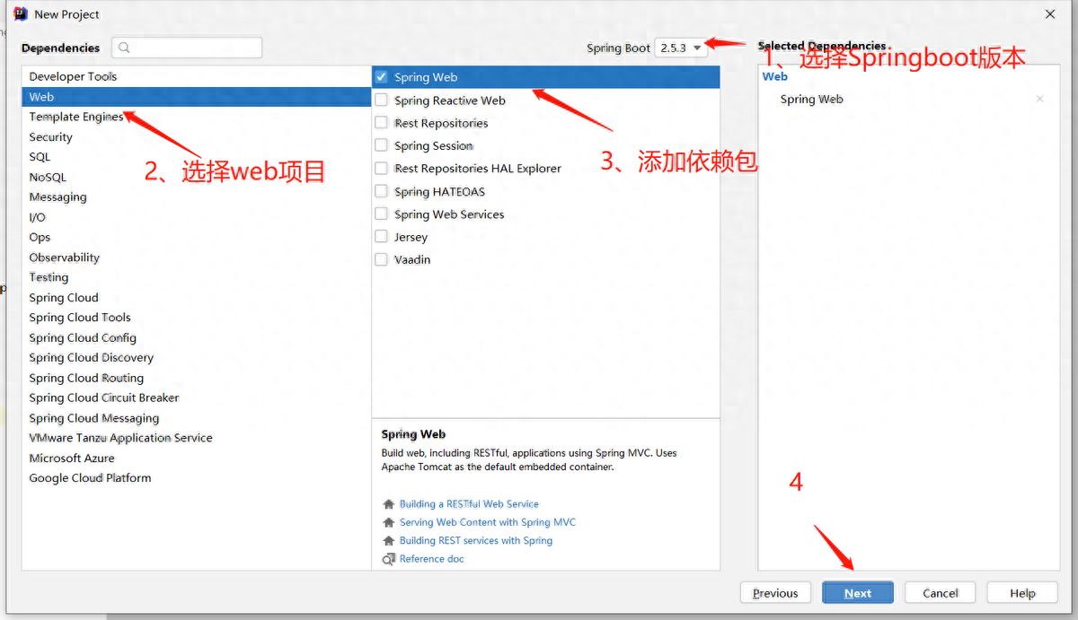Check the Spring HATEOAS dependency

(382, 191)
